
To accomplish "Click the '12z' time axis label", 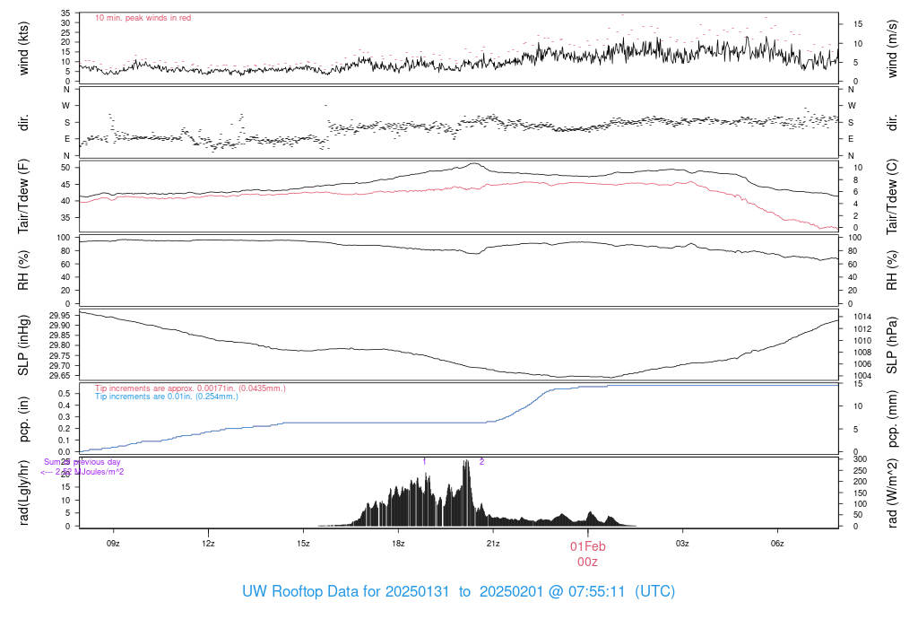I will tap(208, 544).
